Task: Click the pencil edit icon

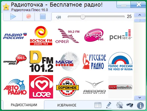Action: [109, 105]
